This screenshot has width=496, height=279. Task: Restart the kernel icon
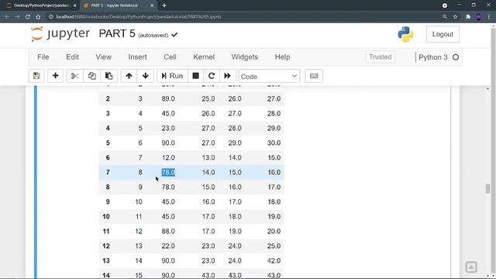pos(212,76)
